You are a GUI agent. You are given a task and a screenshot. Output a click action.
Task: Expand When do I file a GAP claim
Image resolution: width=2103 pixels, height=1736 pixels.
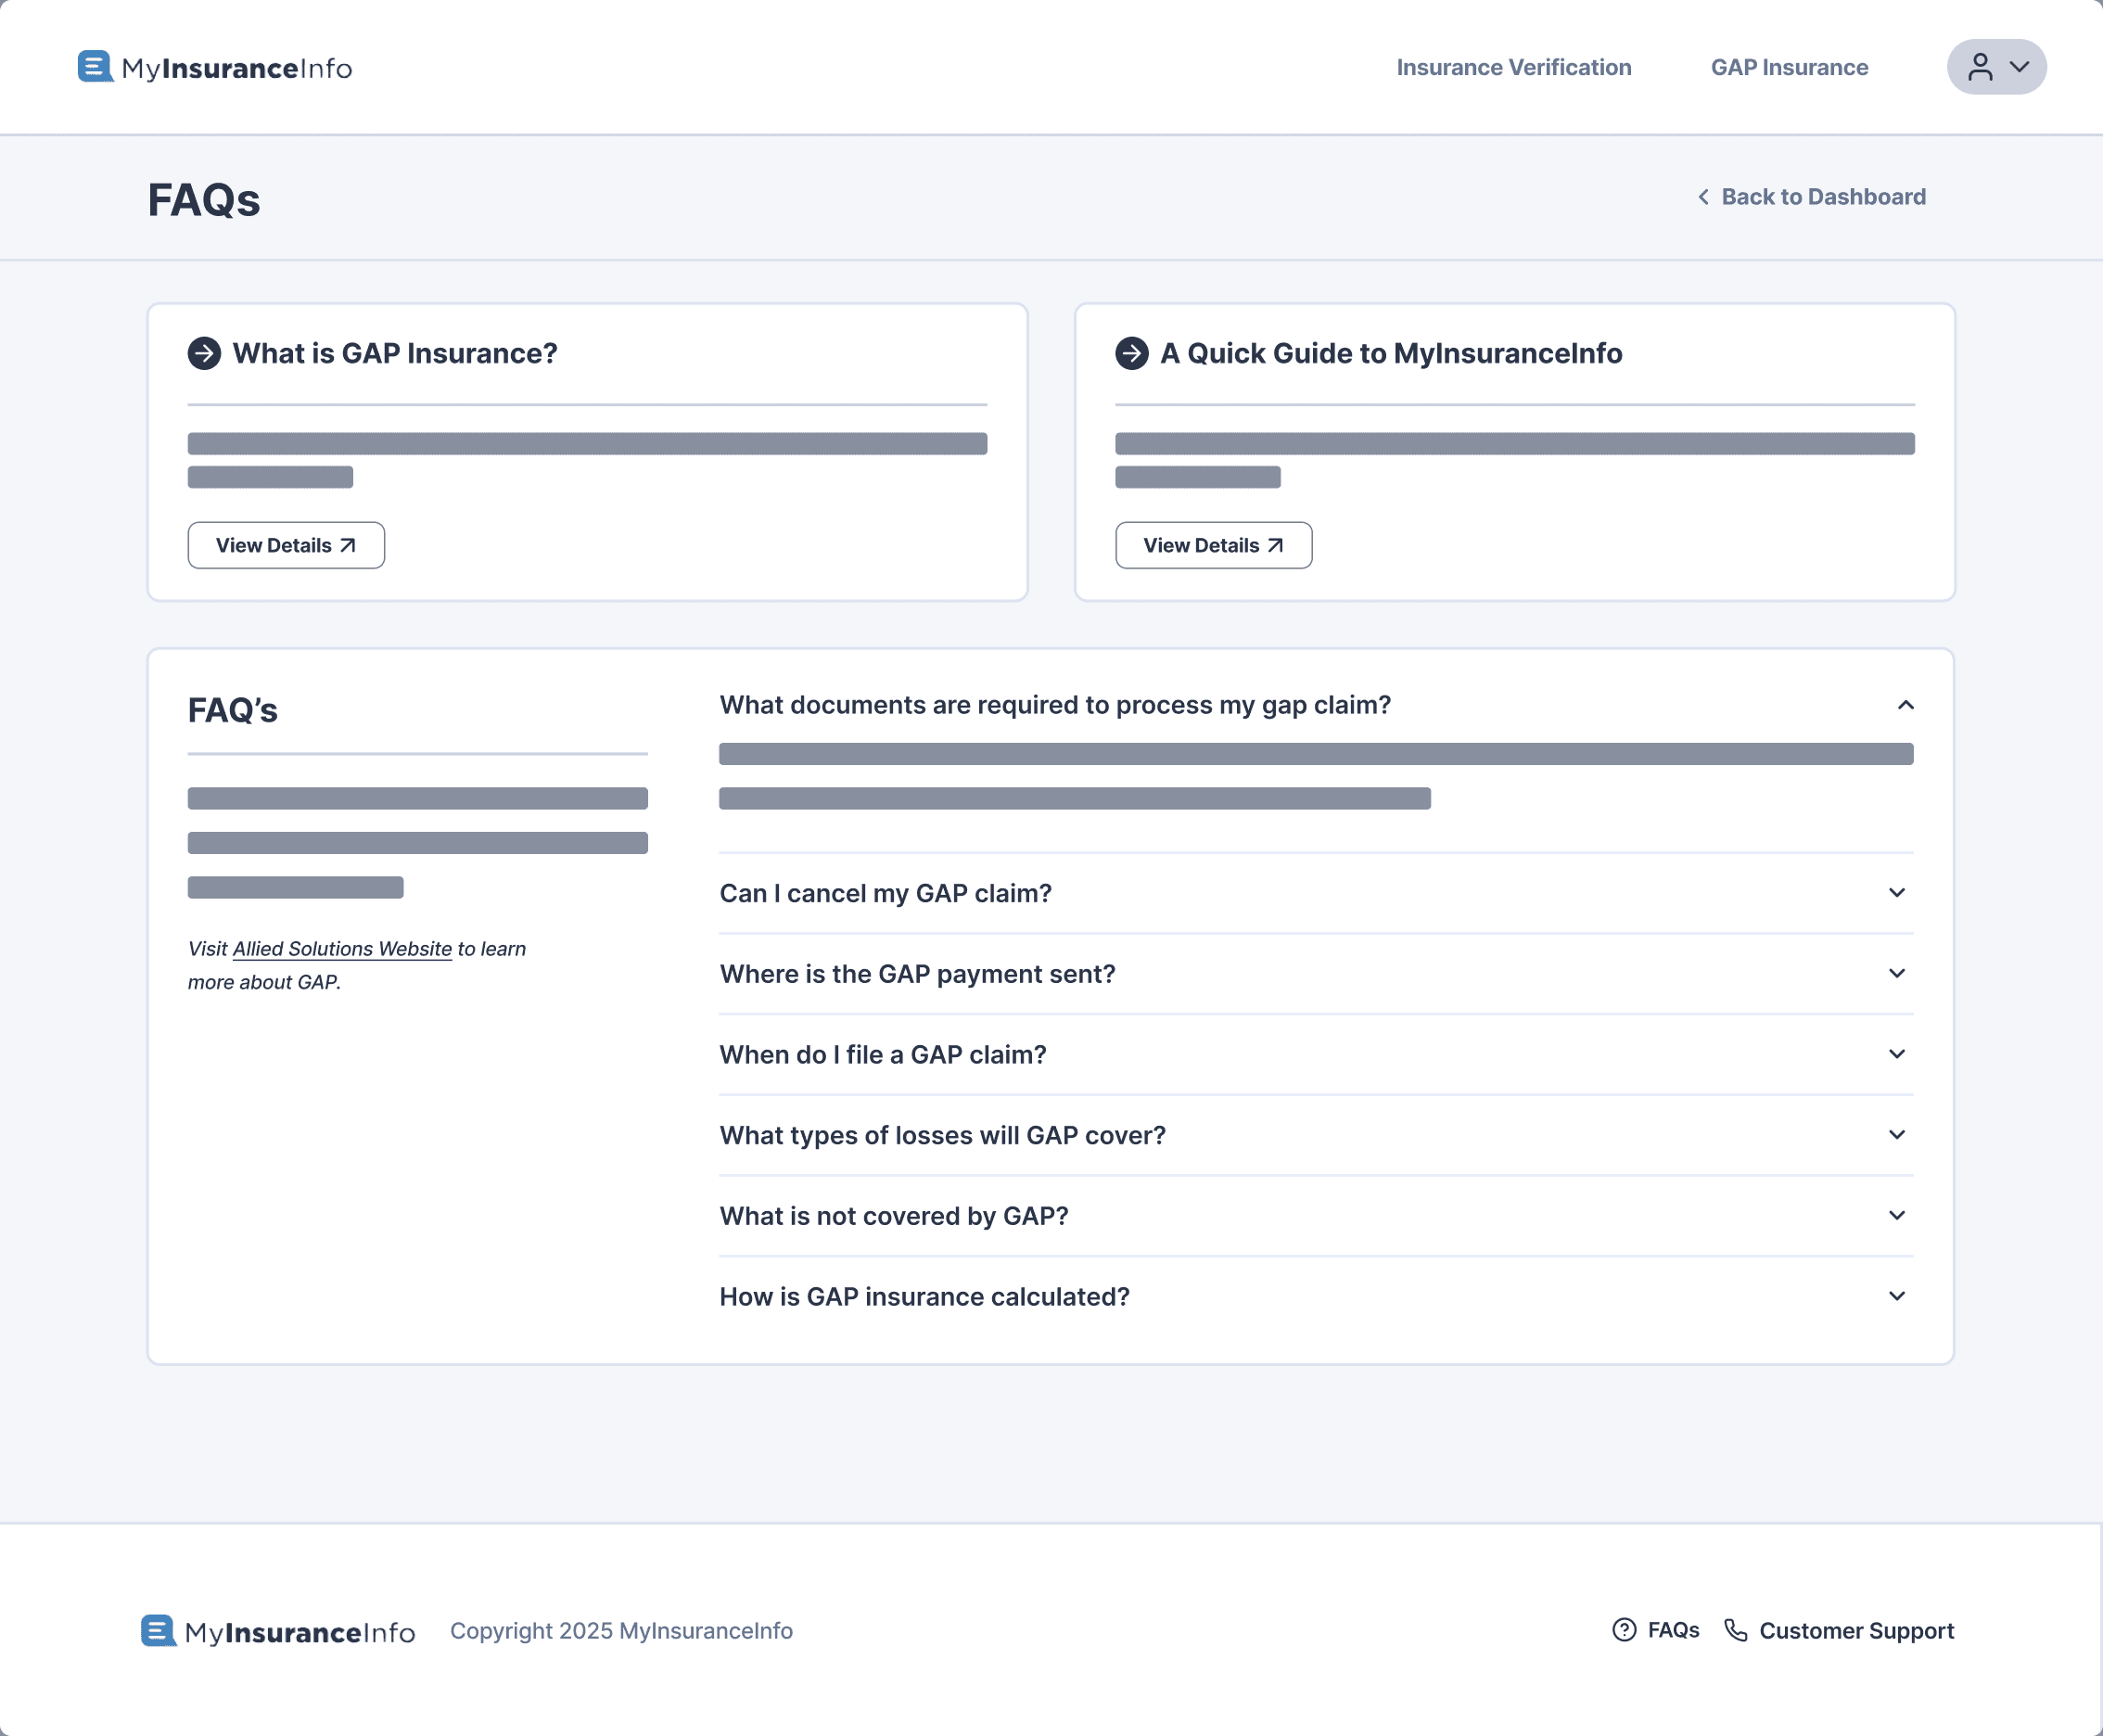pos(1896,1054)
